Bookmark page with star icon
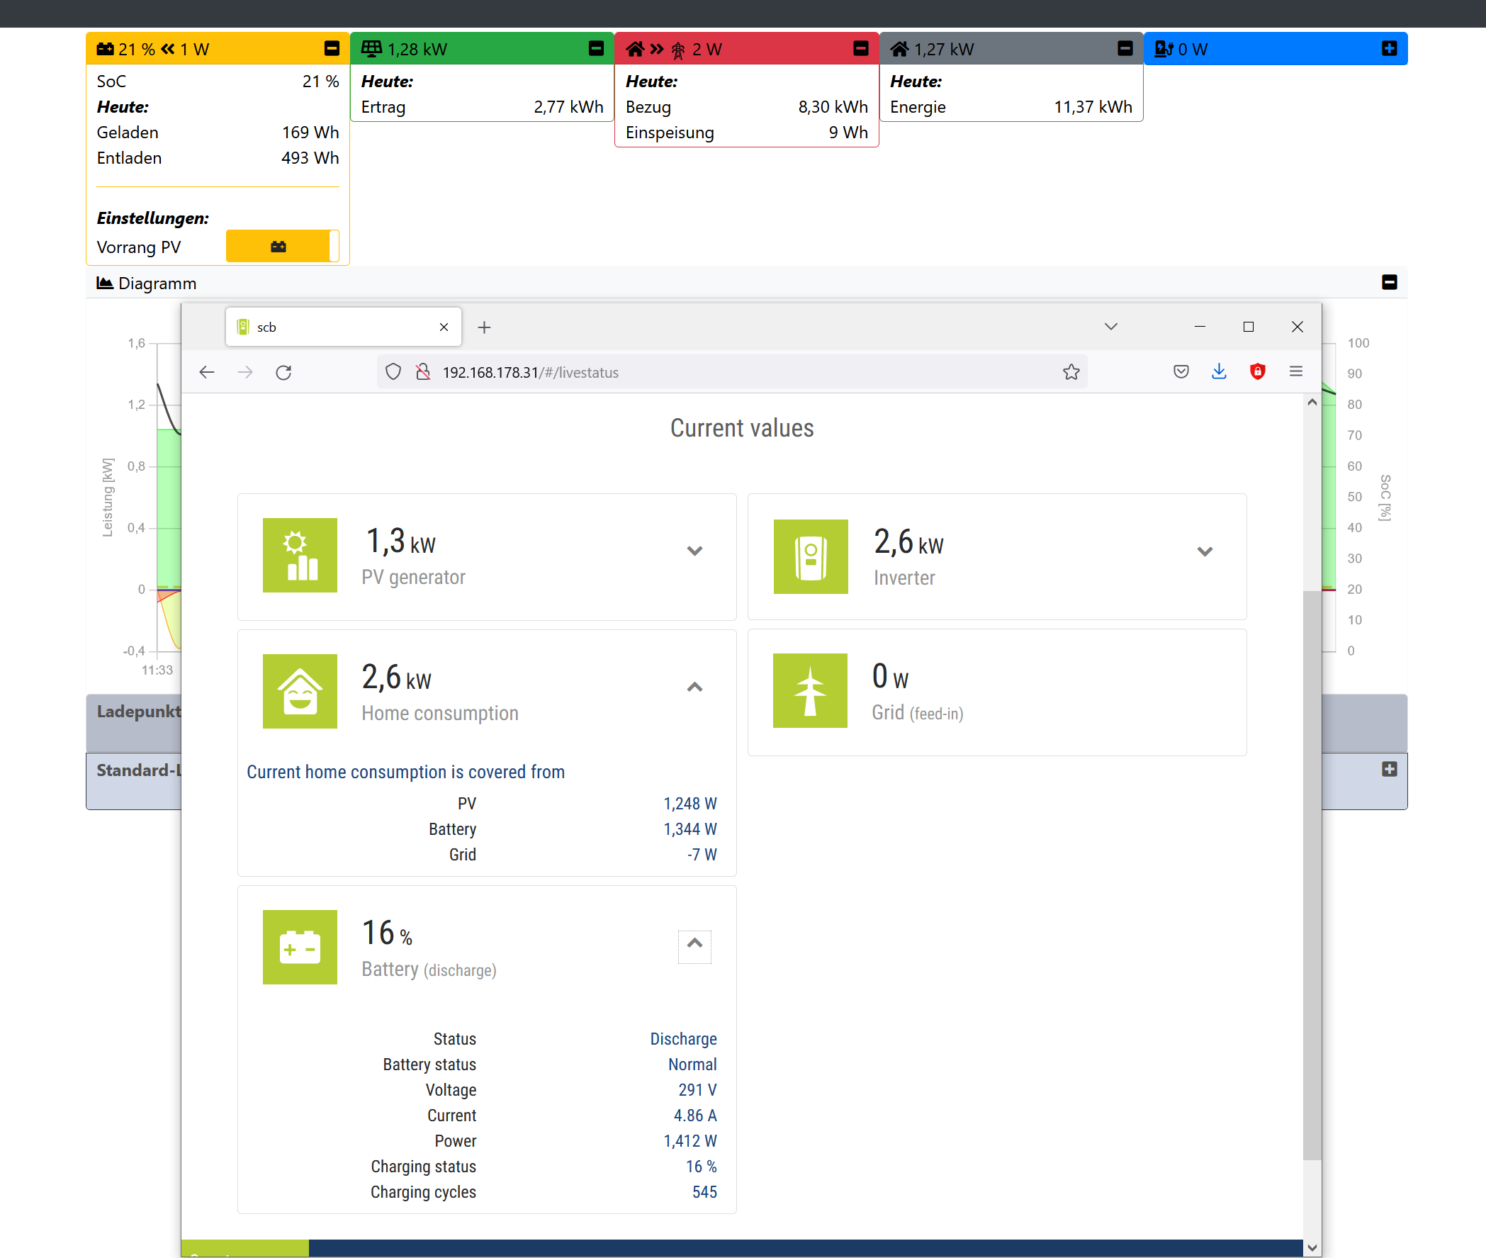The width and height of the screenshot is (1486, 1258). pyautogui.click(x=1070, y=372)
